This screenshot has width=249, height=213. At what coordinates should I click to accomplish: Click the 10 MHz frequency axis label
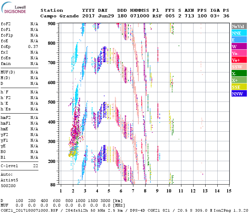pyautogui.click(x=169, y=191)
